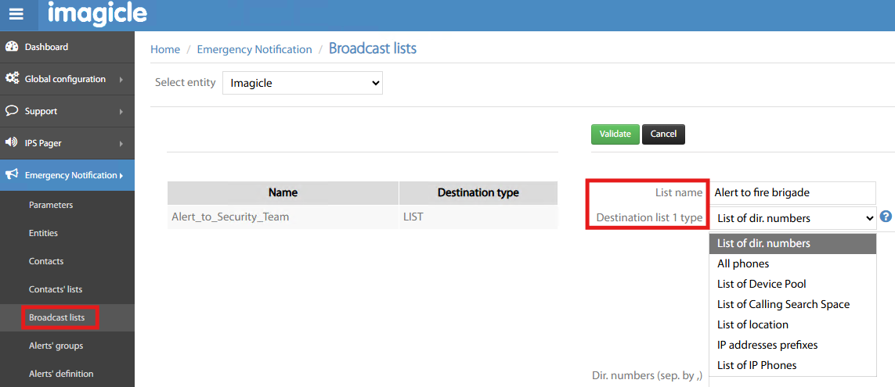Click the Global configuration gears icon
The width and height of the screenshot is (895, 387).
(x=12, y=79)
